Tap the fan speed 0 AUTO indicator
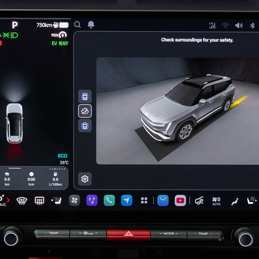This screenshot has width=259, height=259. [x=217, y=201]
